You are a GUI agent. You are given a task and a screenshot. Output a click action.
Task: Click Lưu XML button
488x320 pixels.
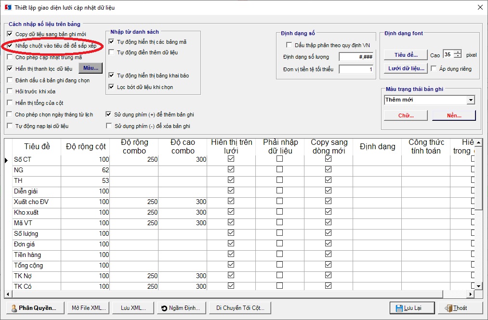point(133,308)
